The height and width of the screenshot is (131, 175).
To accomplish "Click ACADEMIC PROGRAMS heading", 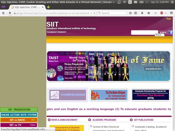I will coord(104,120).
